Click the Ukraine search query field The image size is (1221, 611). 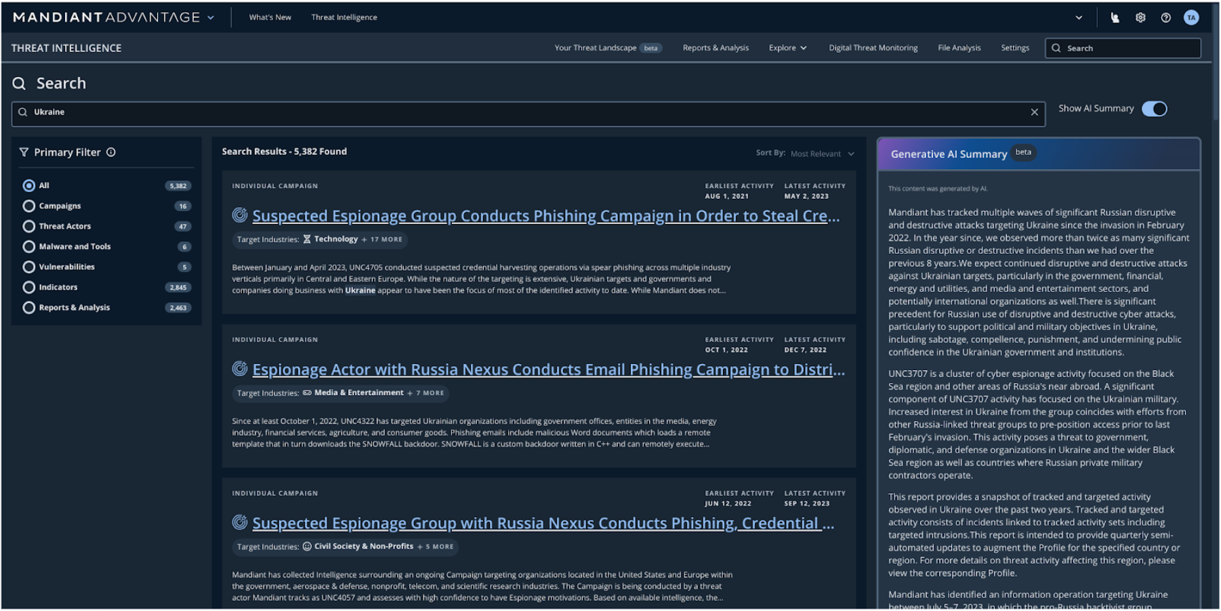click(x=529, y=114)
